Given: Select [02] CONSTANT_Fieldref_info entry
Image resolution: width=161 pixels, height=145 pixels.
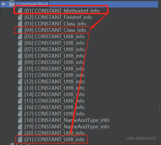Looking at the screenshot, I should click(58, 17).
